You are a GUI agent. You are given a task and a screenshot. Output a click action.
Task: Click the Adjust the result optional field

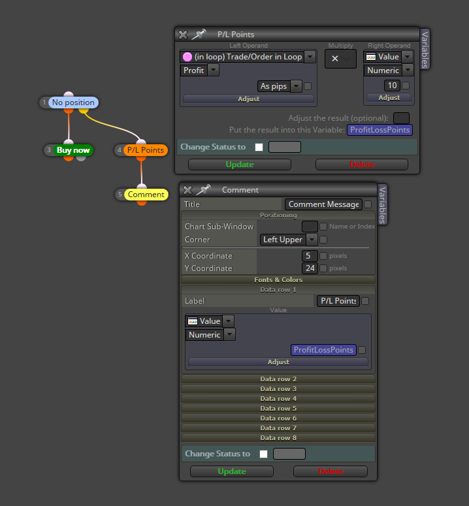point(401,118)
